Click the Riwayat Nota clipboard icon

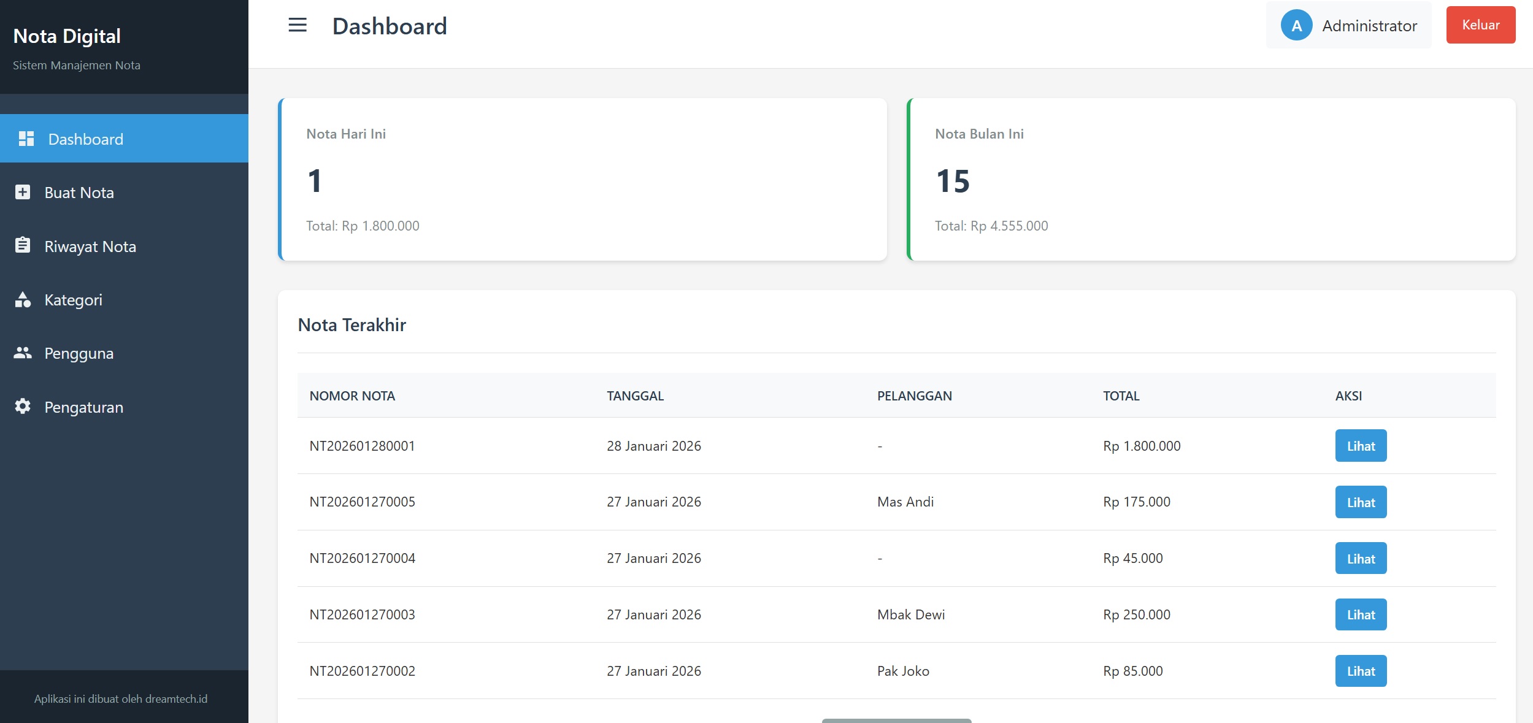(x=23, y=246)
